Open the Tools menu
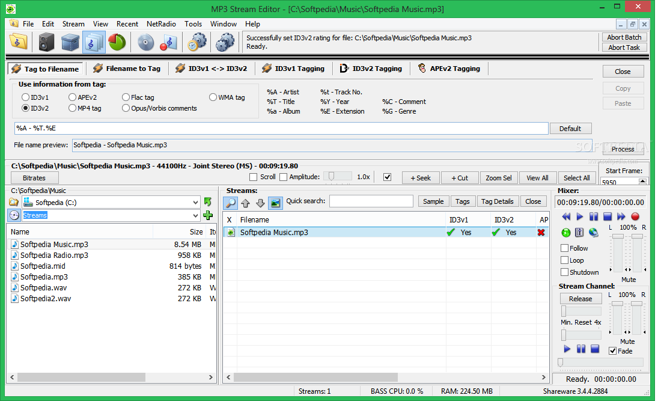Viewport: 661px width, 401px height. (193, 24)
